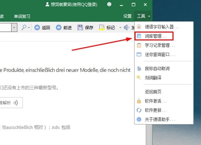Open 迷你查询窗口 mini lookup window
Screen dimensions: 201x145
(x=164, y=55)
